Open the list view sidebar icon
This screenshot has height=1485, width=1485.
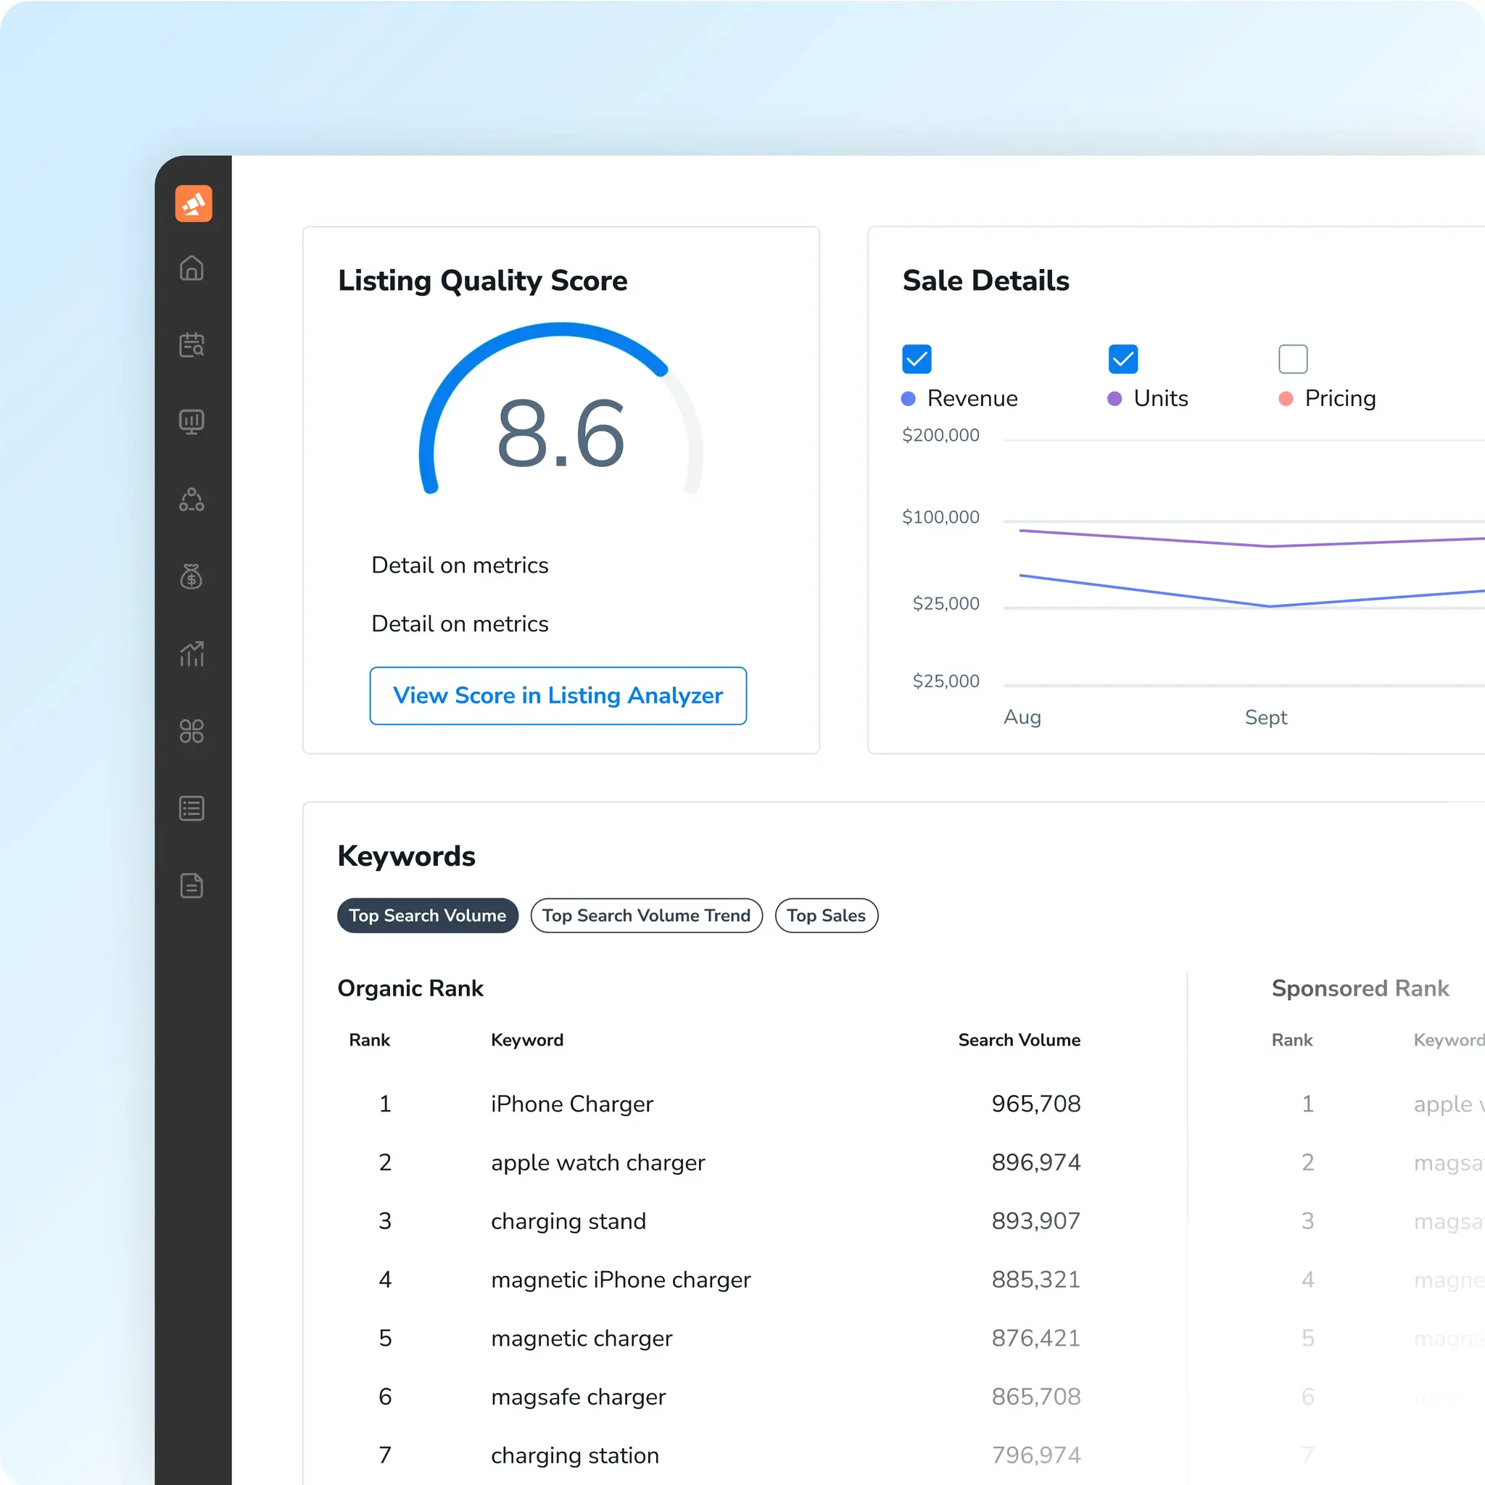click(x=191, y=808)
